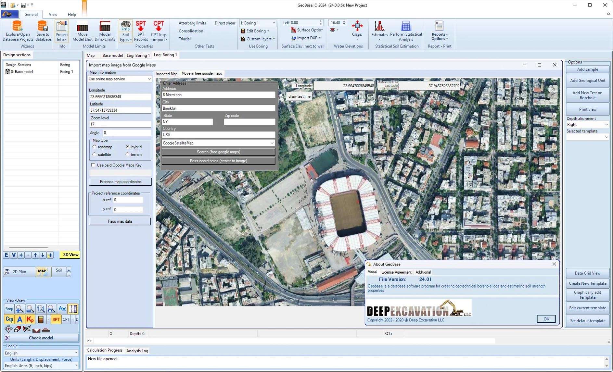Click the Zoom level input field
Image resolution: width=613 pixels, height=372 pixels.
tap(120, 124)
